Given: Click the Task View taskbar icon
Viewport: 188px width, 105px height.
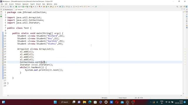Looking at the screenshot, I should 74,102.
